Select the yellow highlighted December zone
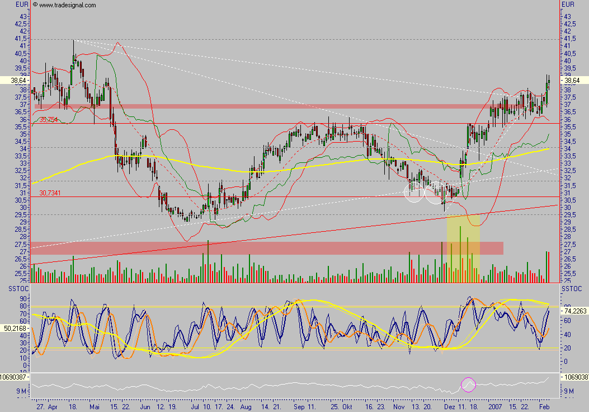 point(463,246)
